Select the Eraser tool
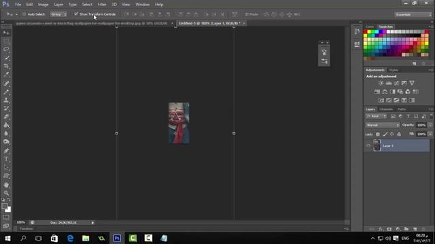Screen dimensions: 435x244 tap(6, 117)
